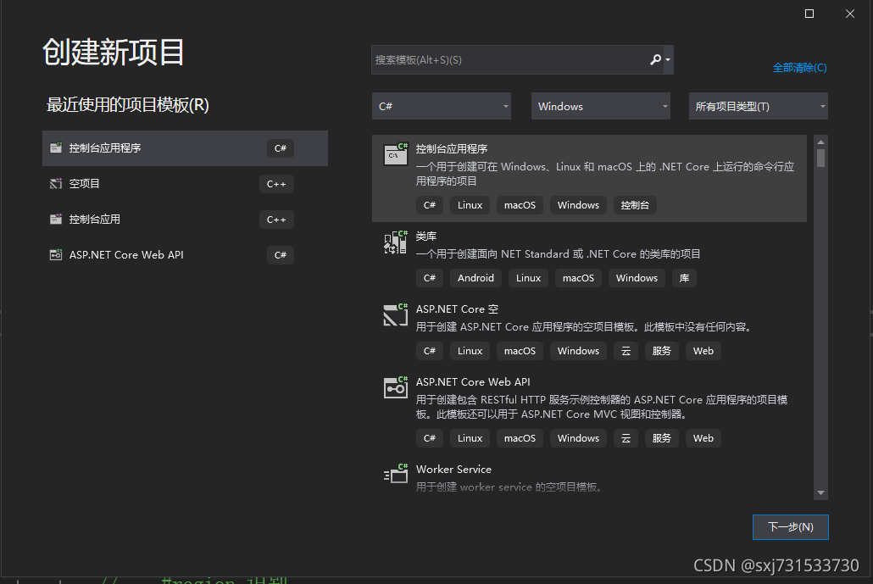The image size is (873, 584).
Task: Select the Worker Service template title
Action: (453, 470)
